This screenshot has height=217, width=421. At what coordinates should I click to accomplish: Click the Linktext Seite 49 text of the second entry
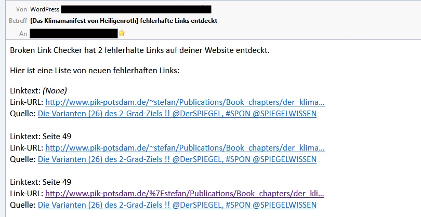41,136
